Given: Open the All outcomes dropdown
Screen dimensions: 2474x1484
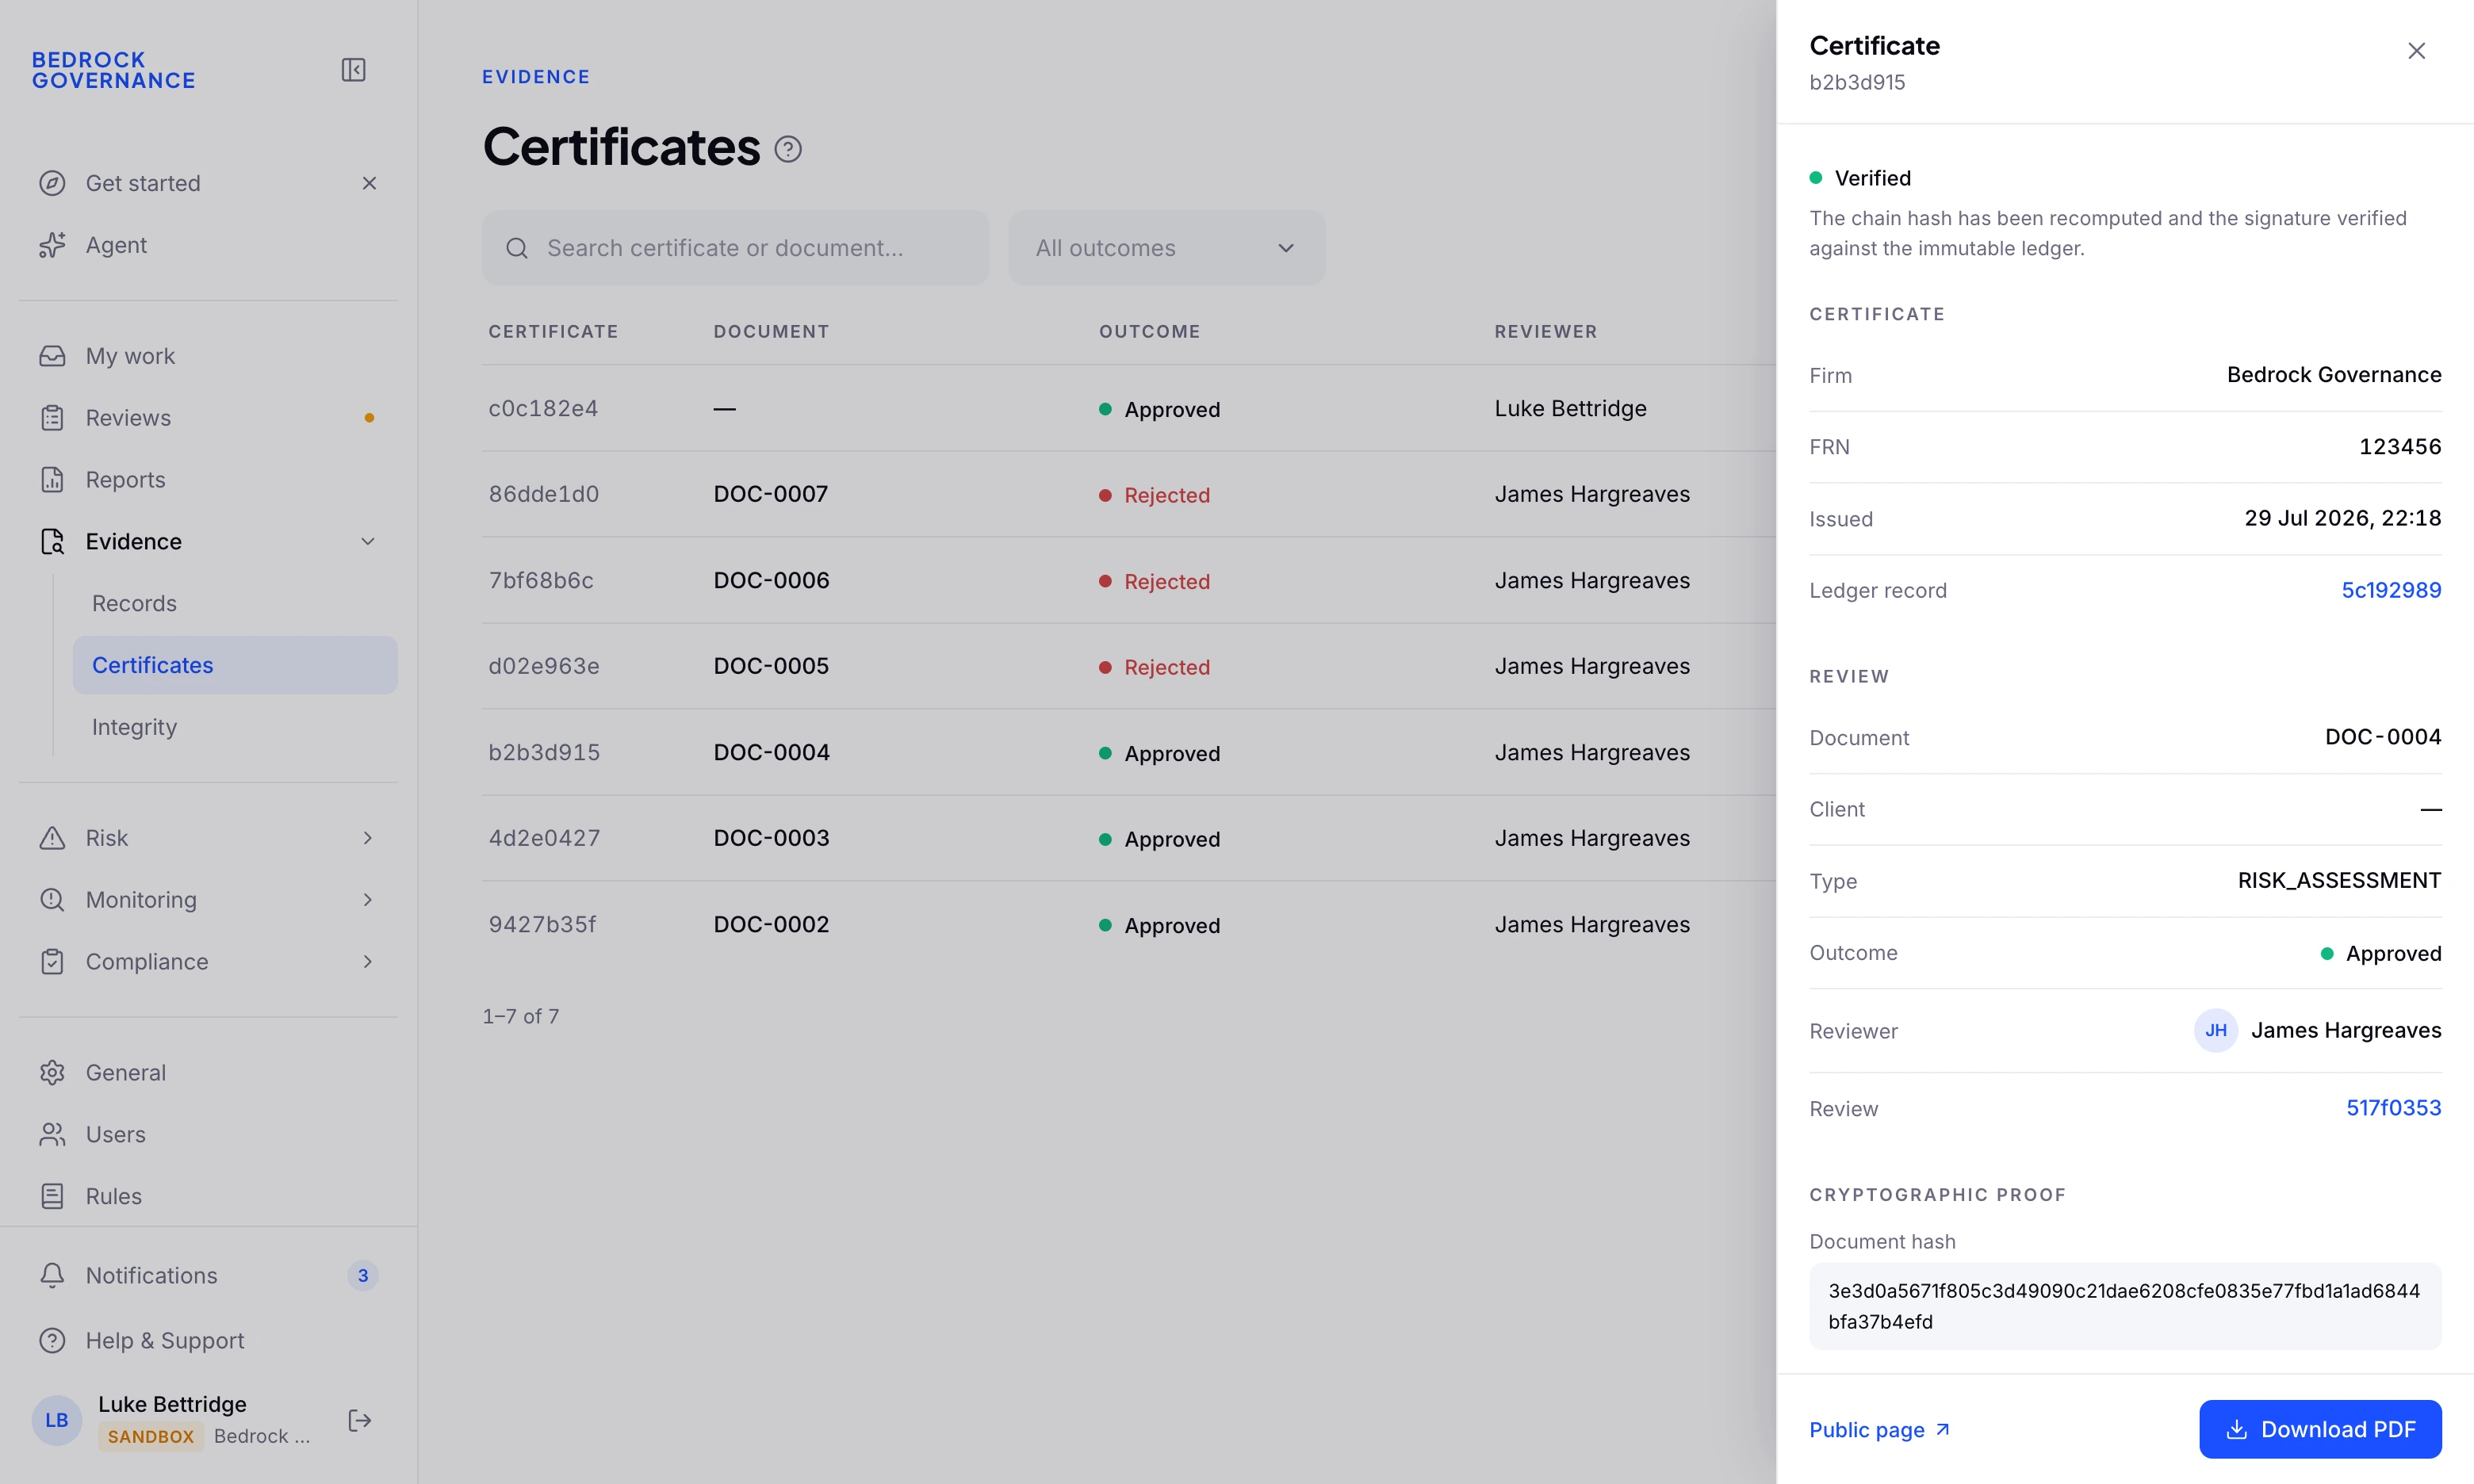Looking at the screenshot, I should [1167, 248].
